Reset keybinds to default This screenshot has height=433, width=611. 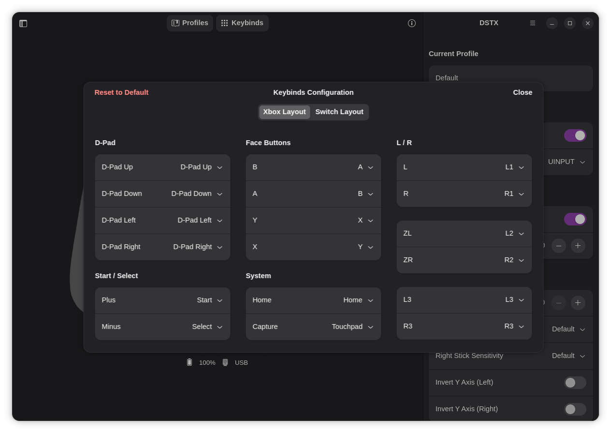pos(121,92)
